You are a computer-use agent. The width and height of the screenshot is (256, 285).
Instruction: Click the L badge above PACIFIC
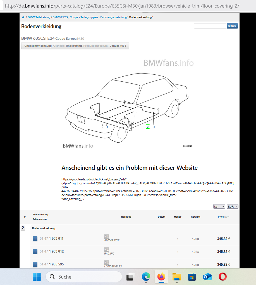click(x=106, y=249)
